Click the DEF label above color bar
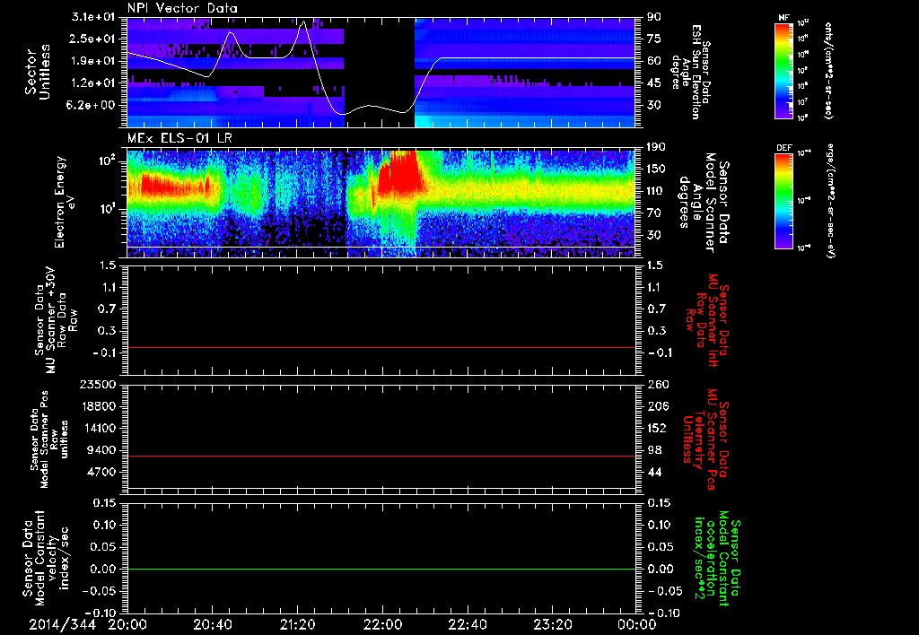The width and height of the screenshot is (919, 635). click(783, 148)
